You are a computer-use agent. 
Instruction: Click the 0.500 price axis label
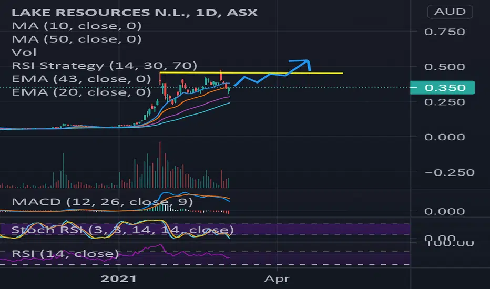[x=445, y=67]
